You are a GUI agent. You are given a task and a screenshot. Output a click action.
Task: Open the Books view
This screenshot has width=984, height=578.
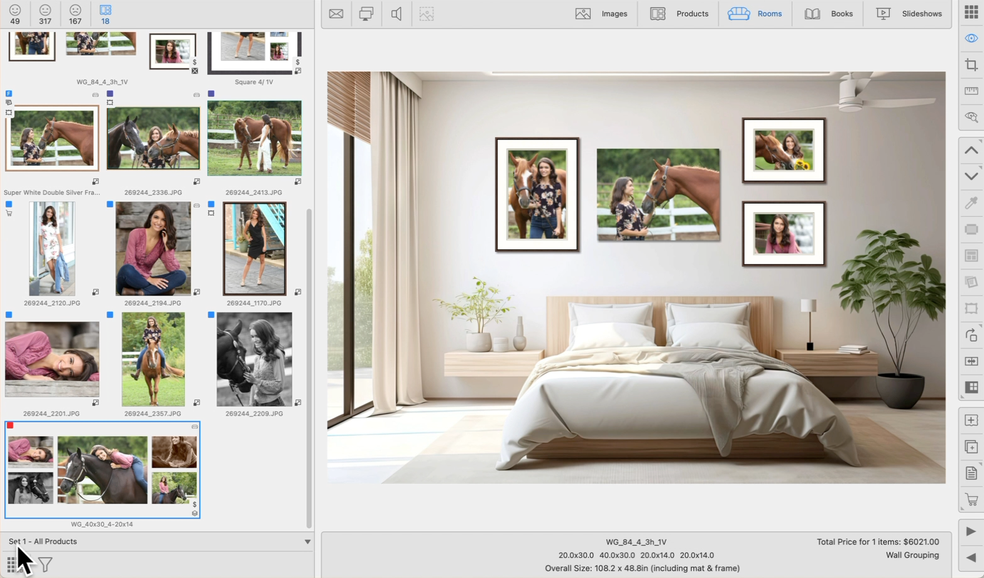click(x=829, y=14)
